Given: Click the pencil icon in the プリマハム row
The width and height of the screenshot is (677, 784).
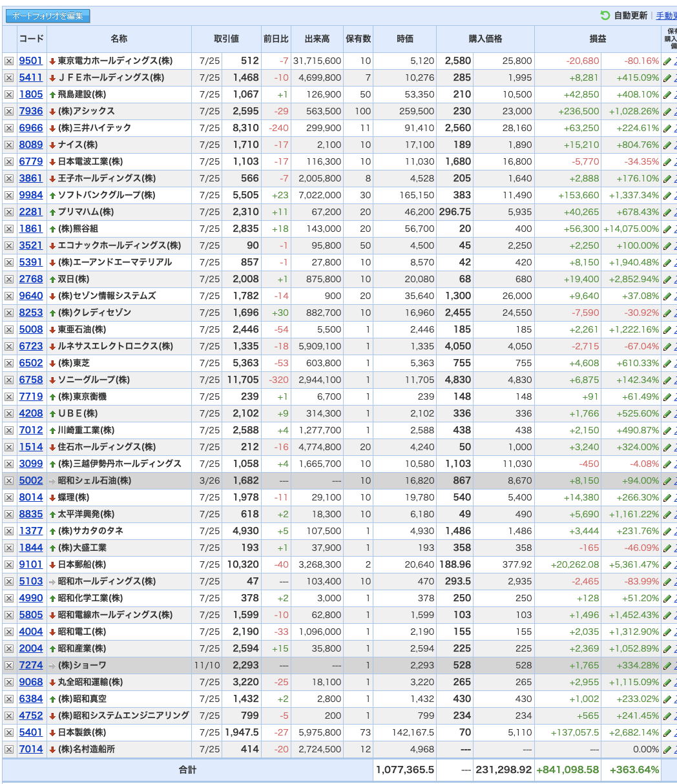Looking at the screenshot, I should pos(667,212).
